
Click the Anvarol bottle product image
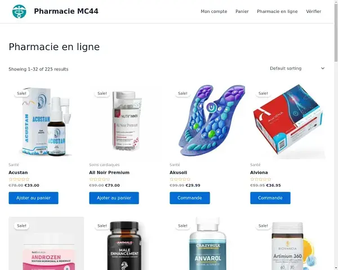(x=207, y=244)
